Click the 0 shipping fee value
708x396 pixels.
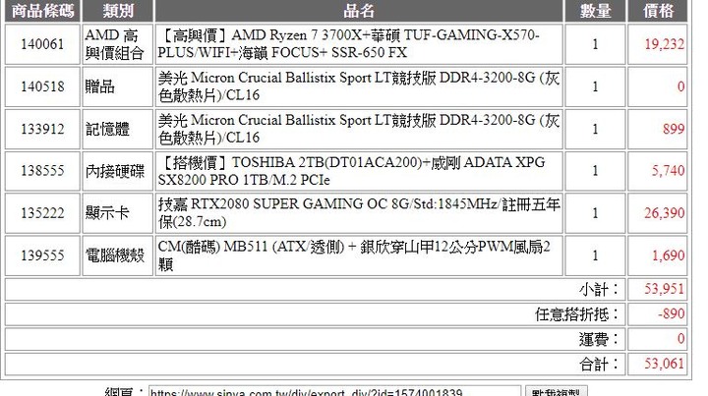[x=680, y=339]
